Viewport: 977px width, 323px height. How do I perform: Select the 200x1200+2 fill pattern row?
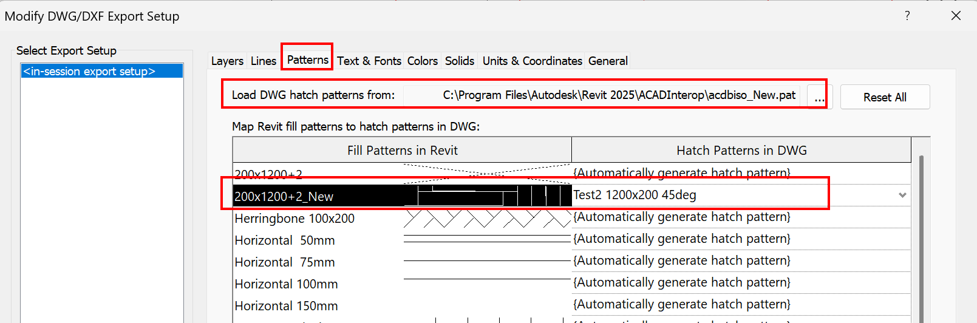[x=402, y=174]
